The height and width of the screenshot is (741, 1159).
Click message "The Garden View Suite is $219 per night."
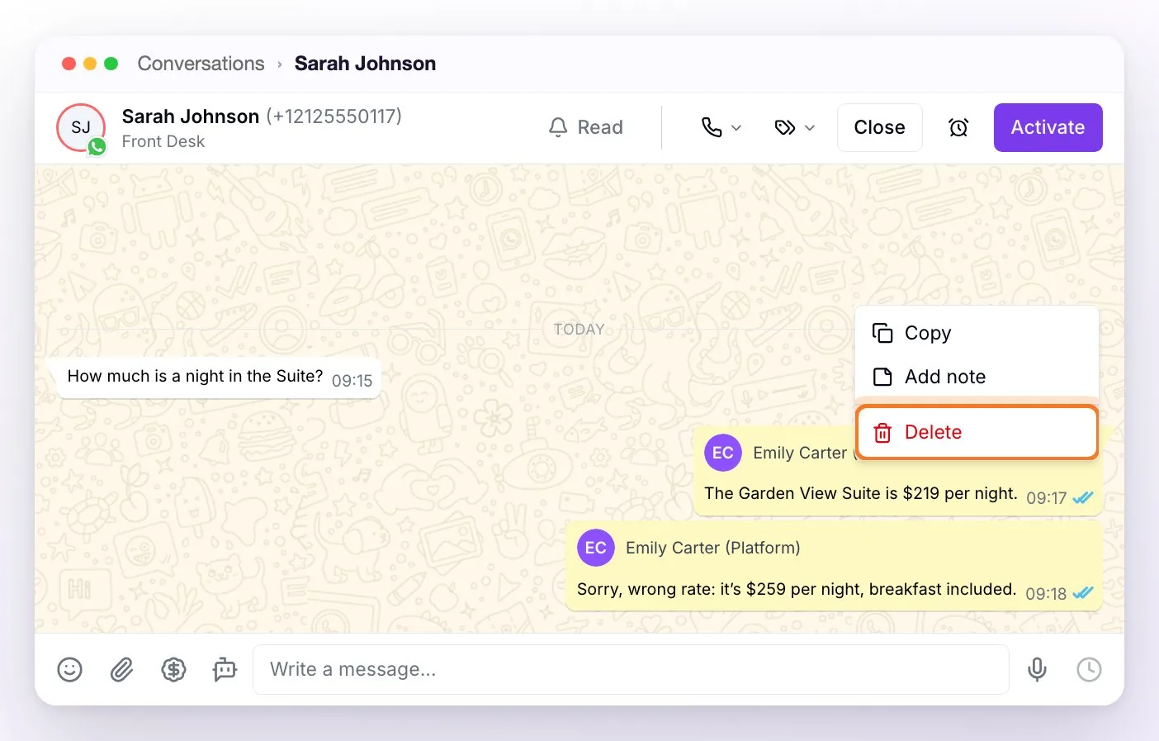coord(860,493)
